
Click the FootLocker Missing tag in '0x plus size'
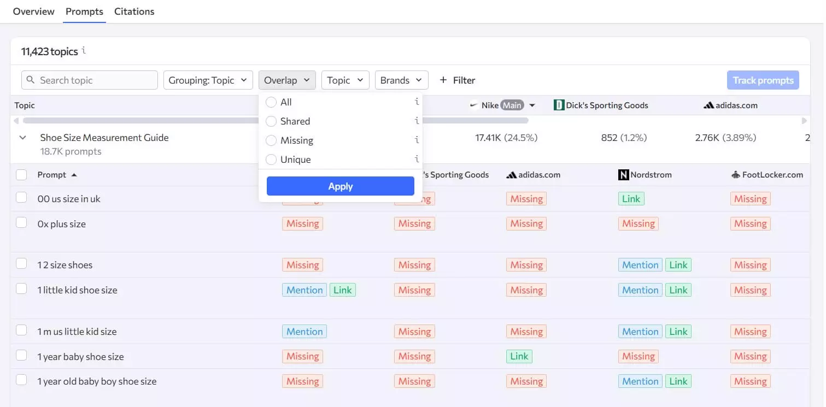[750, 223]
